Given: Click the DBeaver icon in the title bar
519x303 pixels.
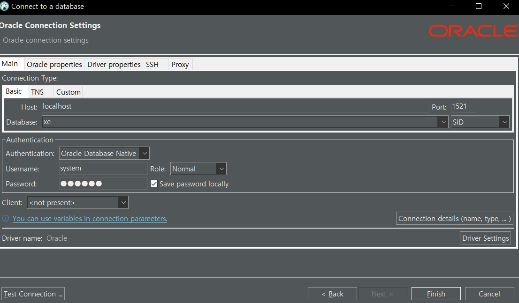Looking at the screenshot, I should pos(4,6).
